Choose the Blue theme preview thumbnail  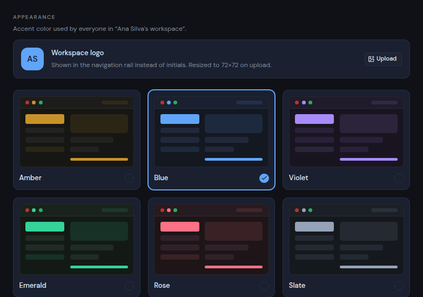[212, 131]
